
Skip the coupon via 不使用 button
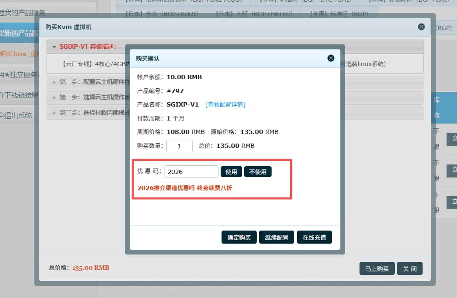(258, 171)
